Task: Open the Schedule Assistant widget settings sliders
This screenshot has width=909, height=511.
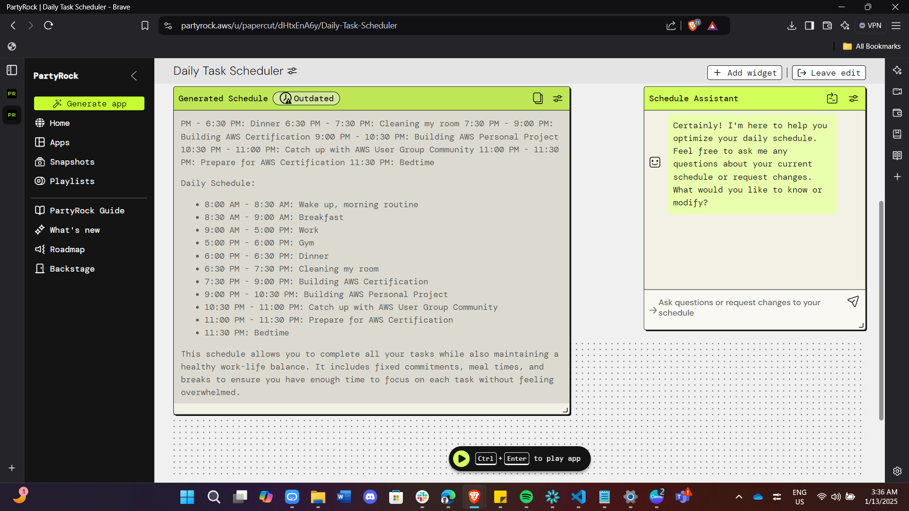Action: tap(854, 98)
